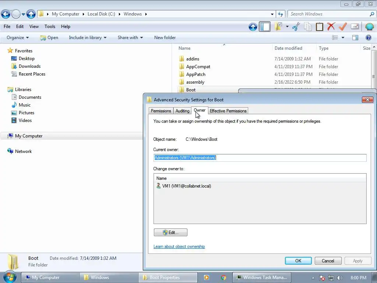Click the volume speaker tray icon
The image size is (377, 283).
(339, 278)
